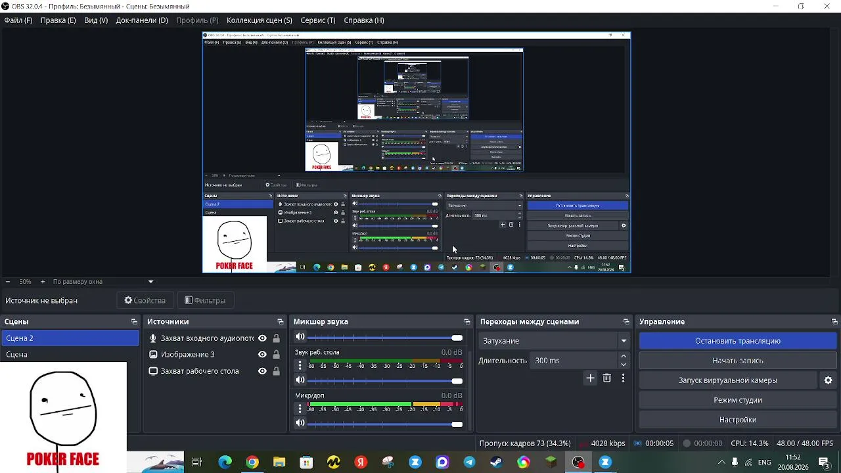Delete the scene transition with trash icon

(607, 378)
